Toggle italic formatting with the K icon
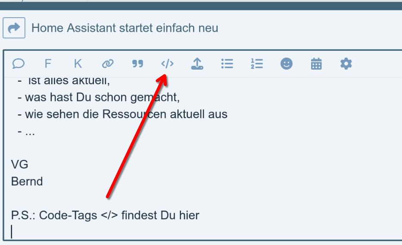402x245 pixels. [x=78, y=64]
